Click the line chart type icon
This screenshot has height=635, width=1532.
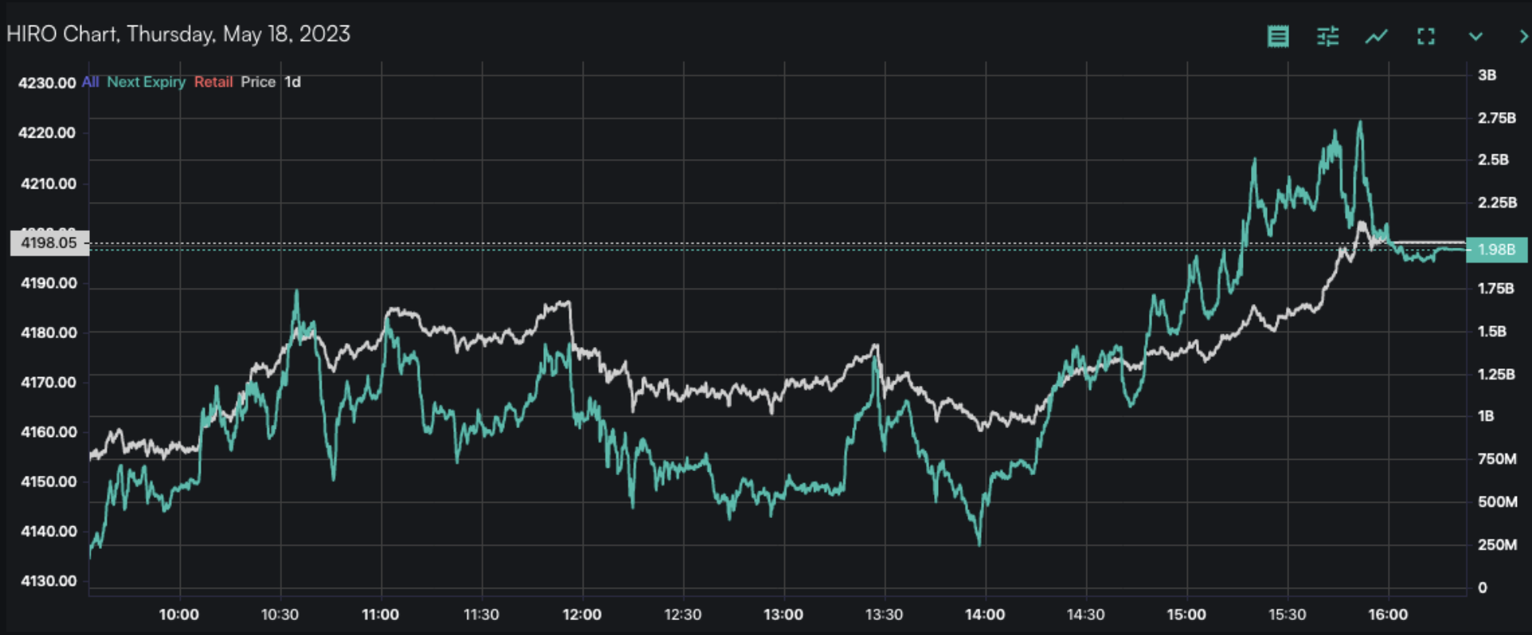pyautogui.click(x=1377, y=36)
